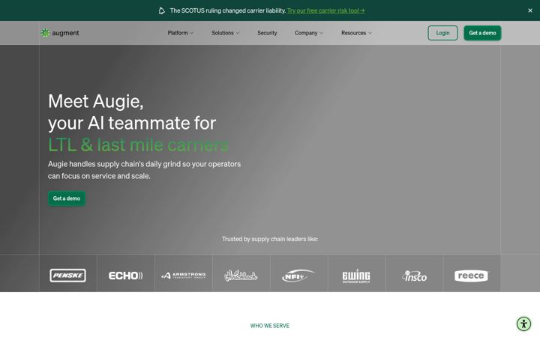Expand the Resources dropdown menu

pos(356,33)
